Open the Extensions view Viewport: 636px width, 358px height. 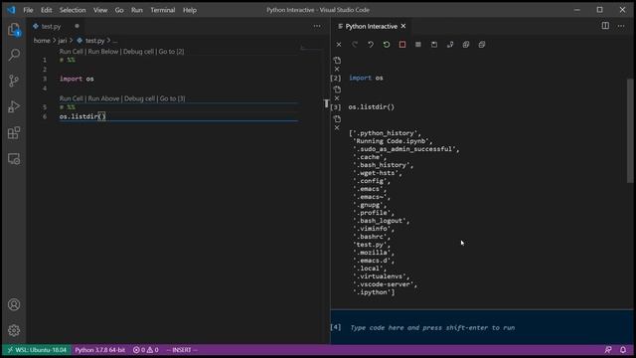point(14,132)
